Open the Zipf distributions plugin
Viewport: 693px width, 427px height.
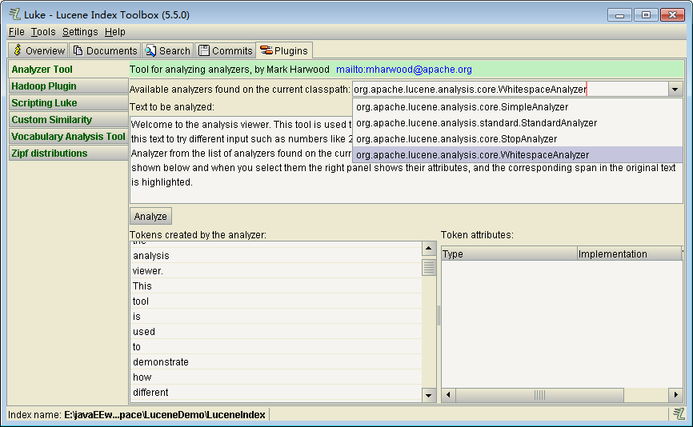[49, 154]
